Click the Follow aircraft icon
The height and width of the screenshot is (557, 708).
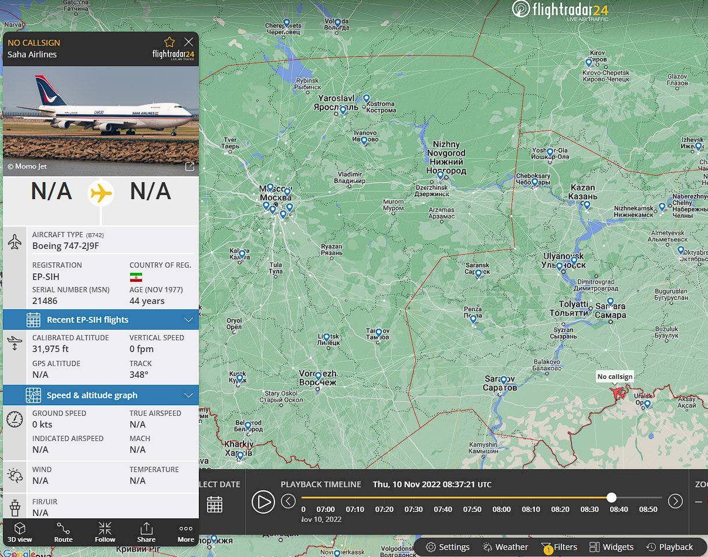pyautogui.click(x=105, y=532)
